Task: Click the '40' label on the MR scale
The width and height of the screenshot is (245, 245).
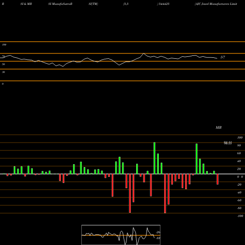Action: [239, 161]
